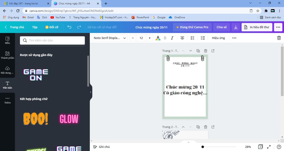Change text alignment
This screenshot has width=284, height=151.
[182, 38]
